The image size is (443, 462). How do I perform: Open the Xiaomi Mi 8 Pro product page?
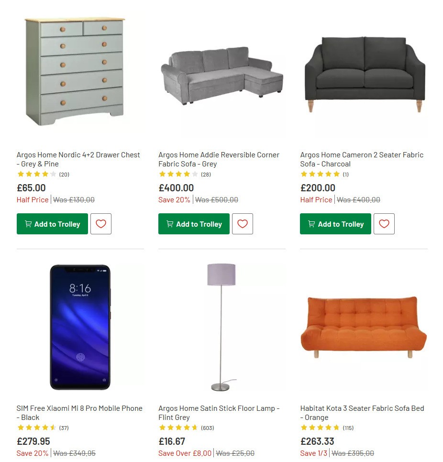(x=79, y=413)
